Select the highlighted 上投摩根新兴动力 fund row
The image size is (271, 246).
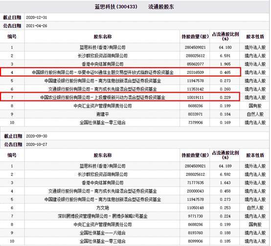click(x=120, y=97)
